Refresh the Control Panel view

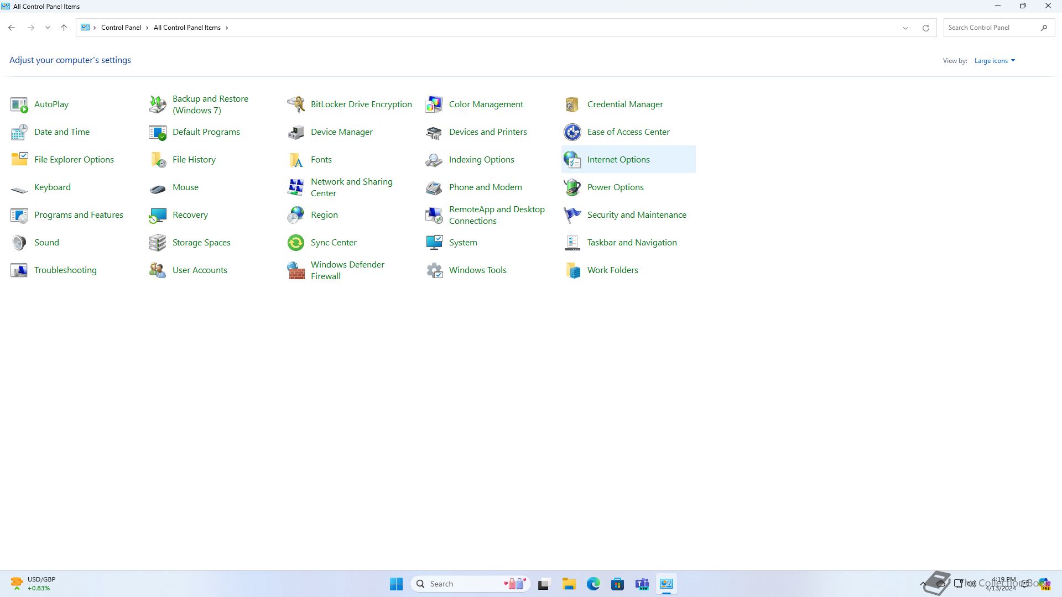[925, 28]
